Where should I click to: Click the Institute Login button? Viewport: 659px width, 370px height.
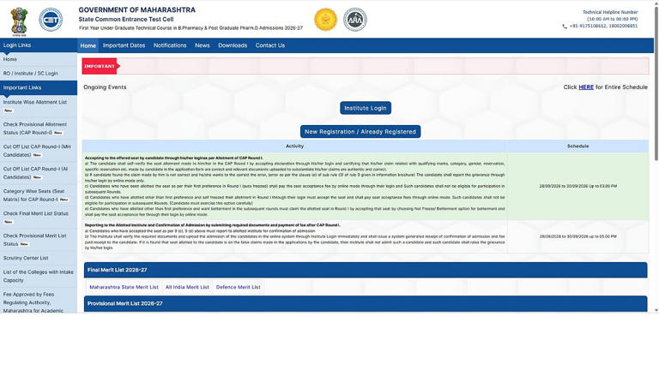click(x=366, y=108)
